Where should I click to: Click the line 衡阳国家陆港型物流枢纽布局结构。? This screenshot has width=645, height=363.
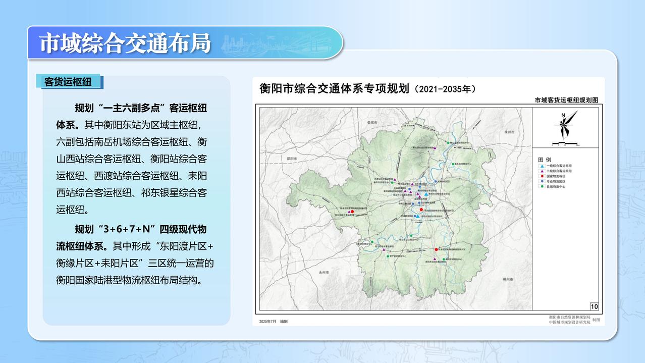click(129, 280)
